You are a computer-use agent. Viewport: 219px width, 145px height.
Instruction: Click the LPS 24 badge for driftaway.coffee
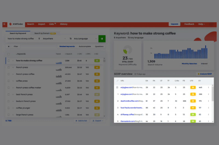(193, 114)
